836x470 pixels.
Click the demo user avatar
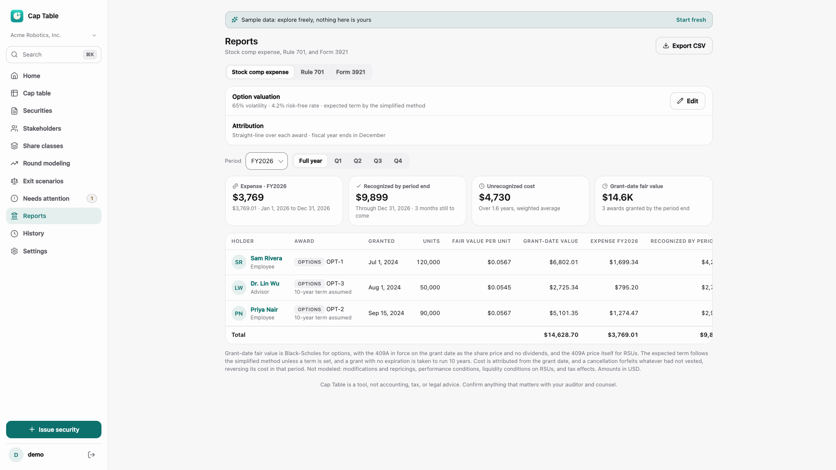16,455
